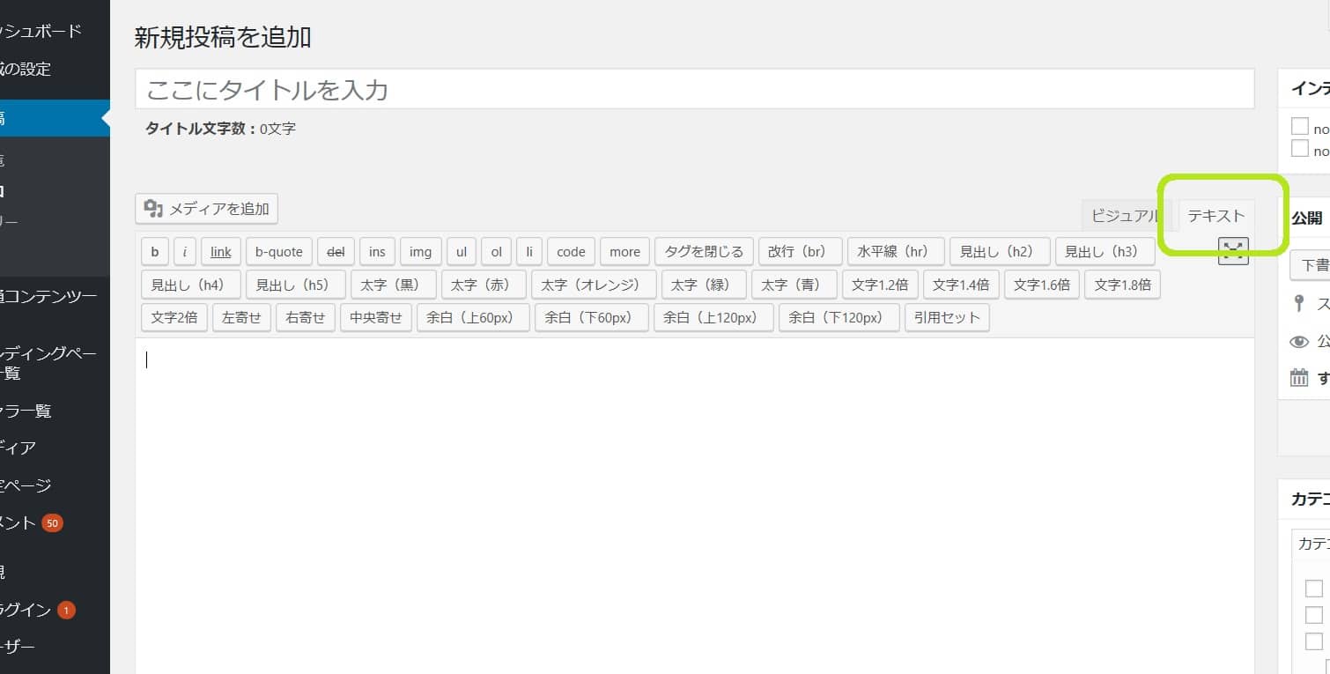
Task: Click the 文字1.4倍 font size button
Action: [961, 285]
